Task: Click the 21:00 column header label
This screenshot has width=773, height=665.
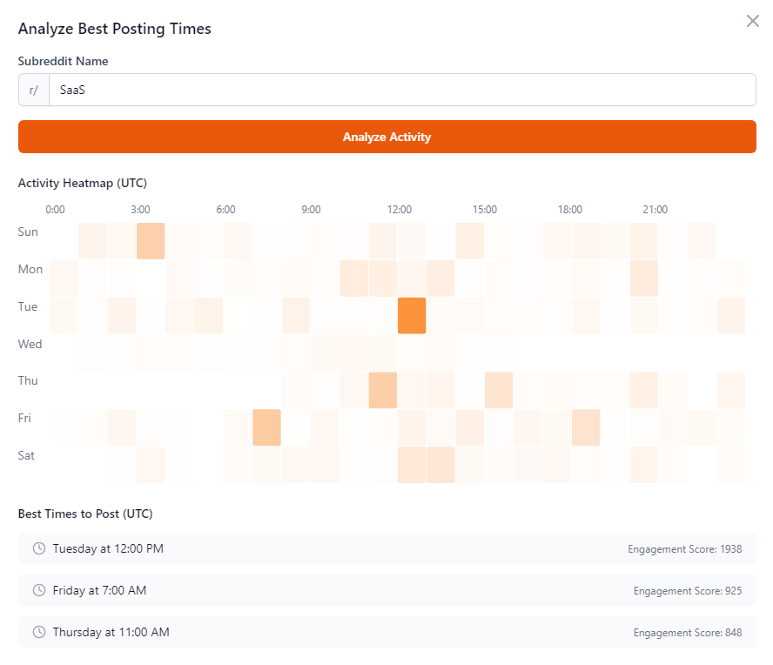Action: pos(655,209)
